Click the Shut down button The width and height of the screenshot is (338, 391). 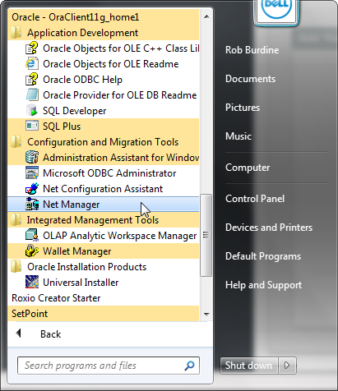point(249,366)
